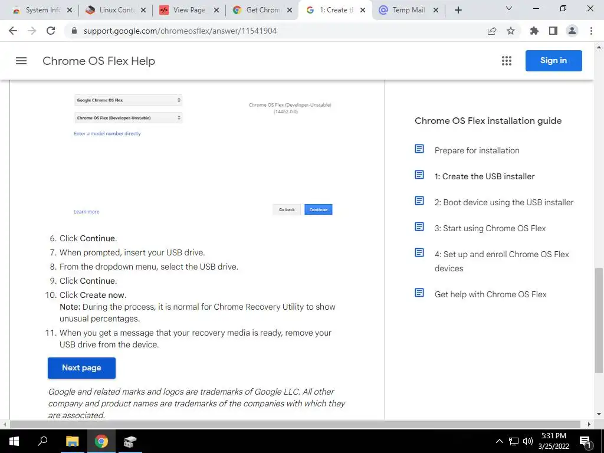Screen dimensions: 604x453
Task: Go back to the previous page
Action: [13, 31]
